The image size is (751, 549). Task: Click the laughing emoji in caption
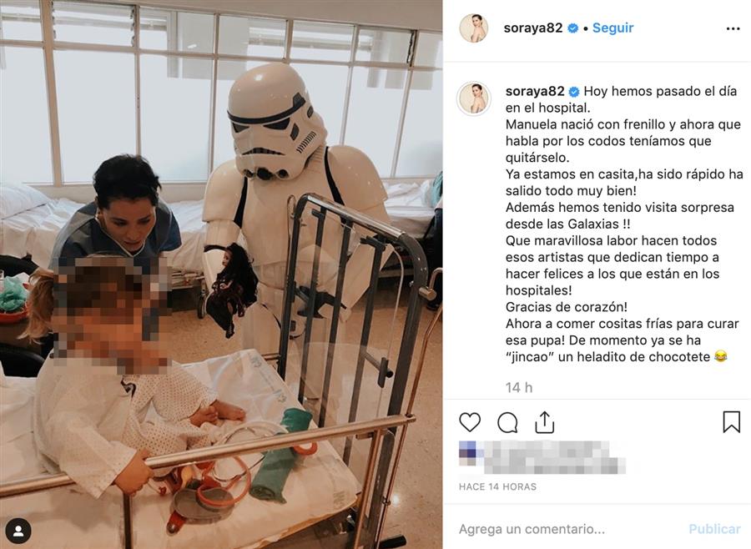pos(720,356)
